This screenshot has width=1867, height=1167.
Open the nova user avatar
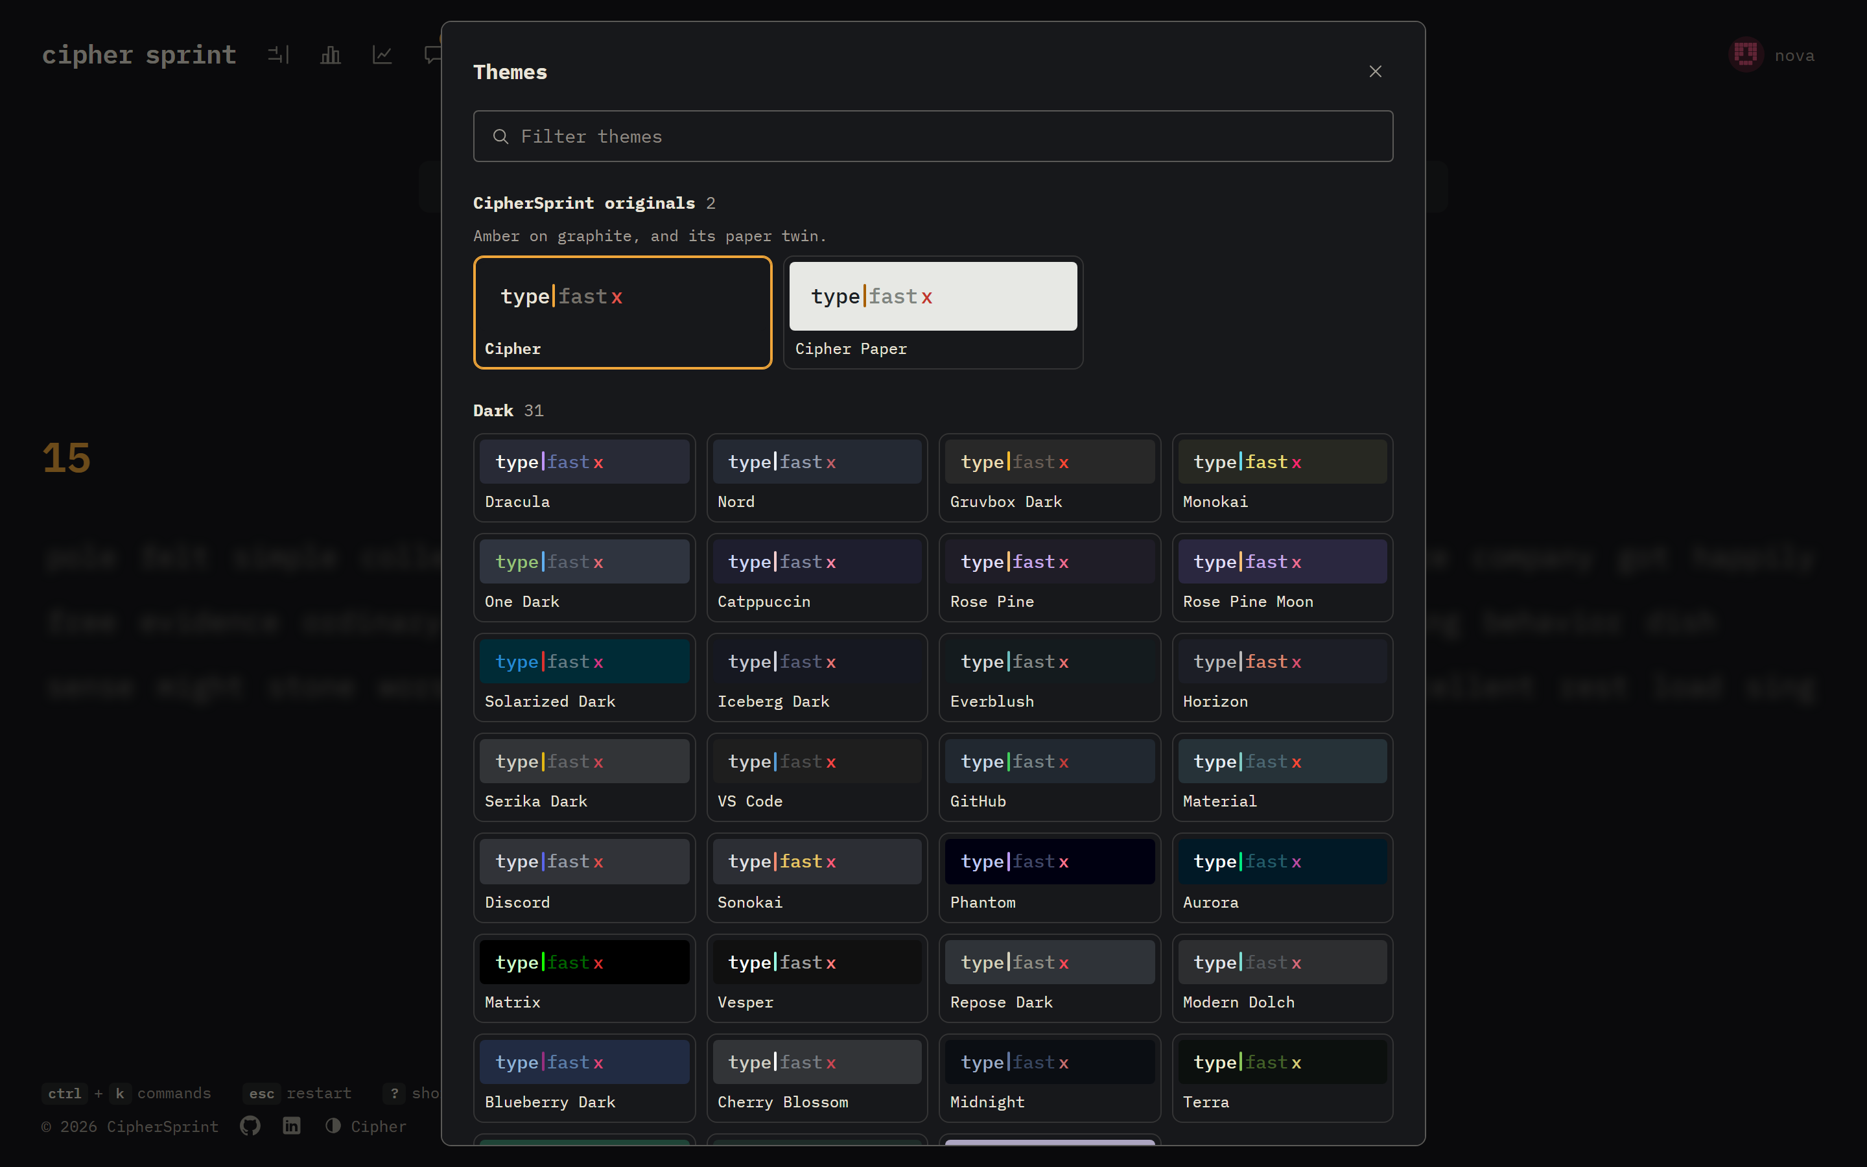click(1746, 55)
